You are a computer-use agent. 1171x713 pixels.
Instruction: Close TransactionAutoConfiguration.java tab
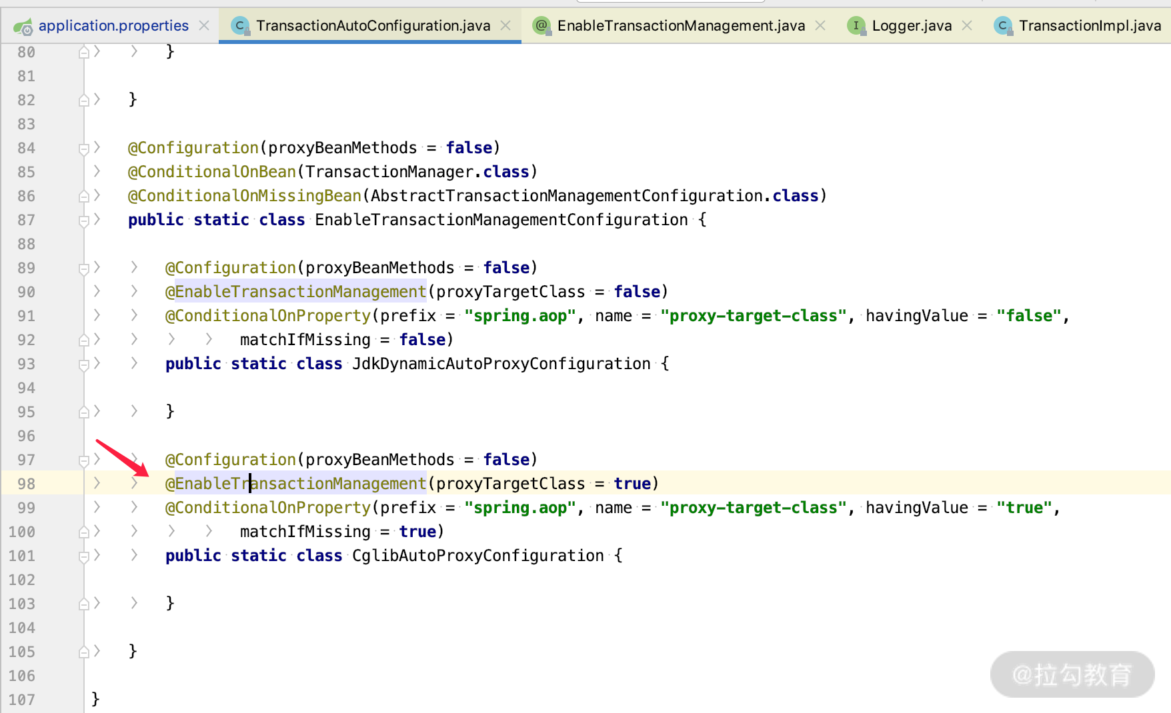pyautogui.click(x=505, y=25)
